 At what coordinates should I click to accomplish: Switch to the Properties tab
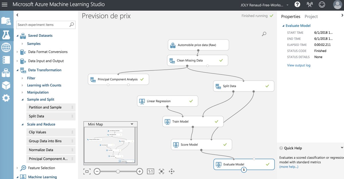click(291, 17)
